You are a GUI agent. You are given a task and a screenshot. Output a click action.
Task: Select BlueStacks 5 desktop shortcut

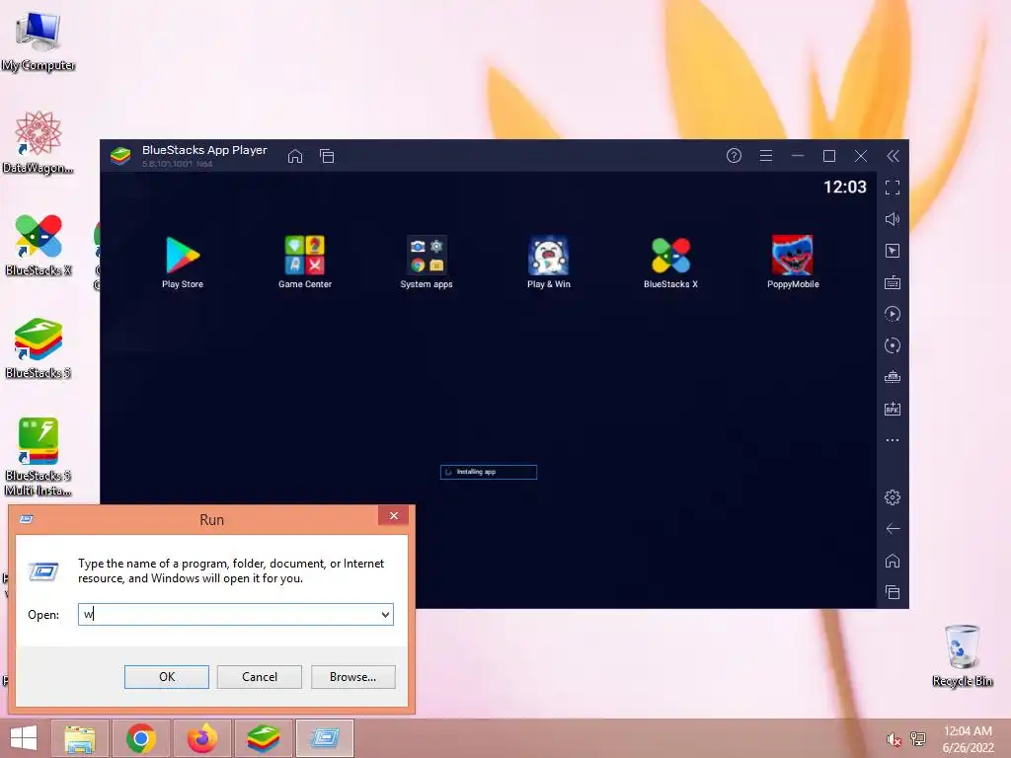[x=39, y=348]
